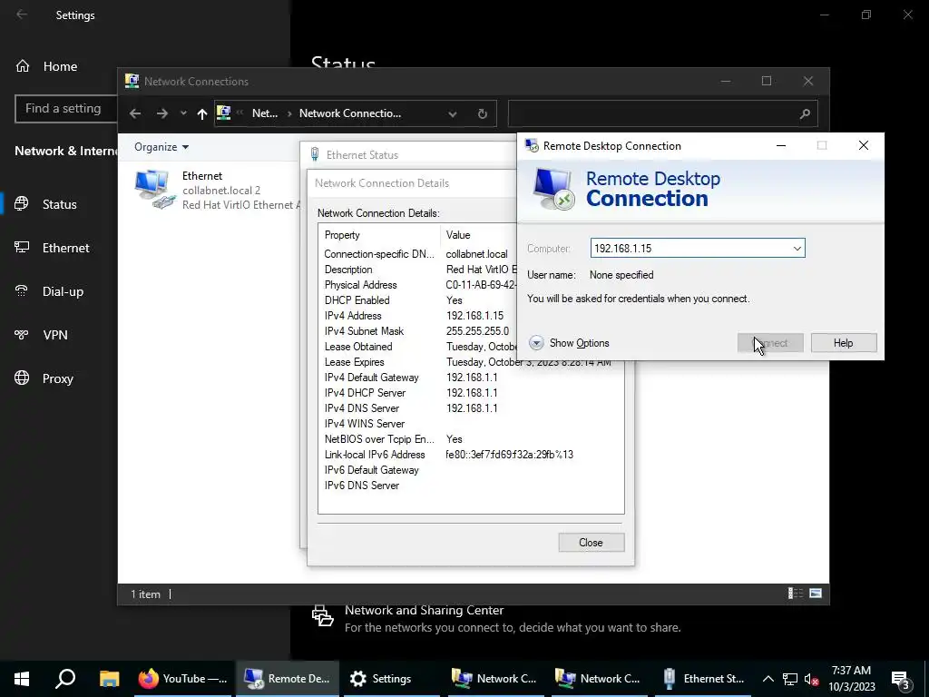
Task: Select Proxy in Settings sidebar
Action: [59, 378]
